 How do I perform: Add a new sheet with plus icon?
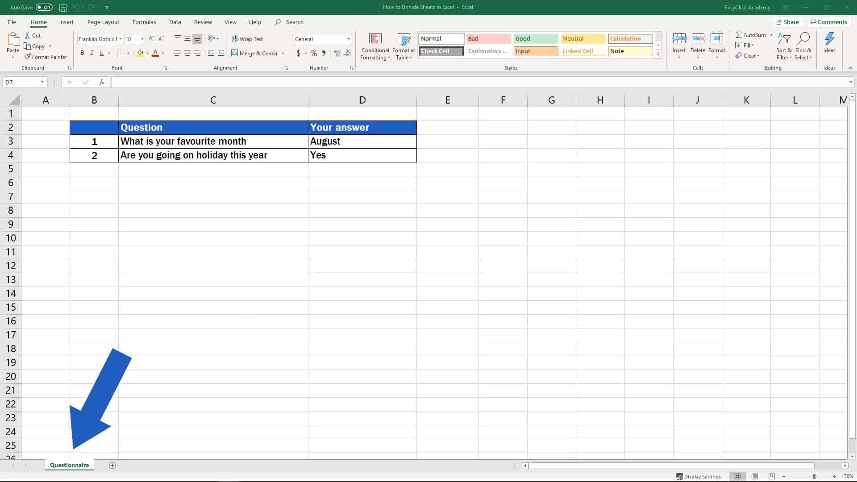(112, 465)
